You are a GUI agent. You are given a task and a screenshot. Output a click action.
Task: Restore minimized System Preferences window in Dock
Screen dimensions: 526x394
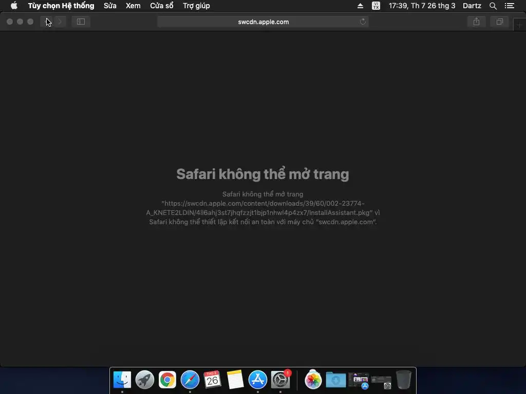click(x=381, y=382)
